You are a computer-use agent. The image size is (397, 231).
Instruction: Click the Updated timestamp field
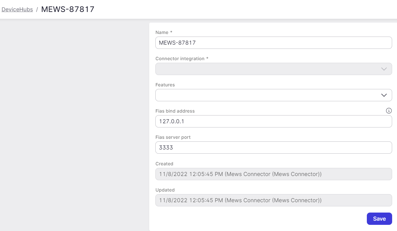[273, 200]
